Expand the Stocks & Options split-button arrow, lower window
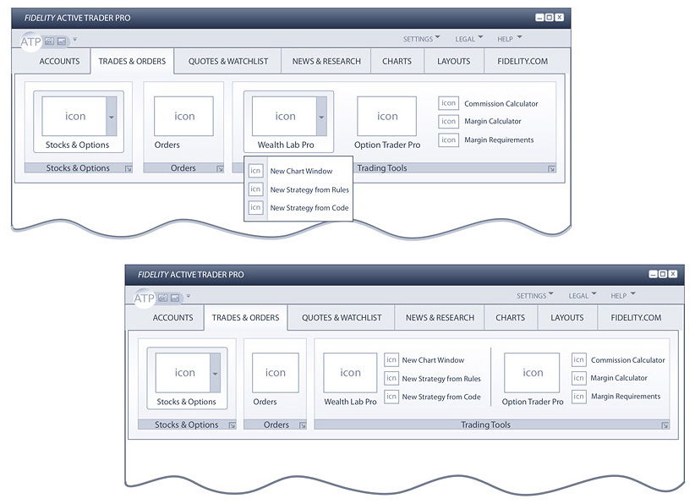This screenshot has height=504, width=695. click(x=215, y=373)
